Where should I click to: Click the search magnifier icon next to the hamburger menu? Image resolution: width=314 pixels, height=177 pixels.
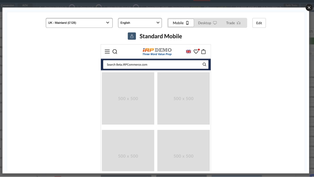click(115, 52)
